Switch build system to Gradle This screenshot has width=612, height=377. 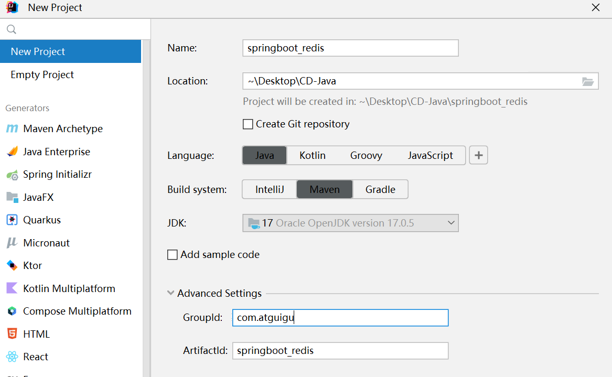point(380,189)
